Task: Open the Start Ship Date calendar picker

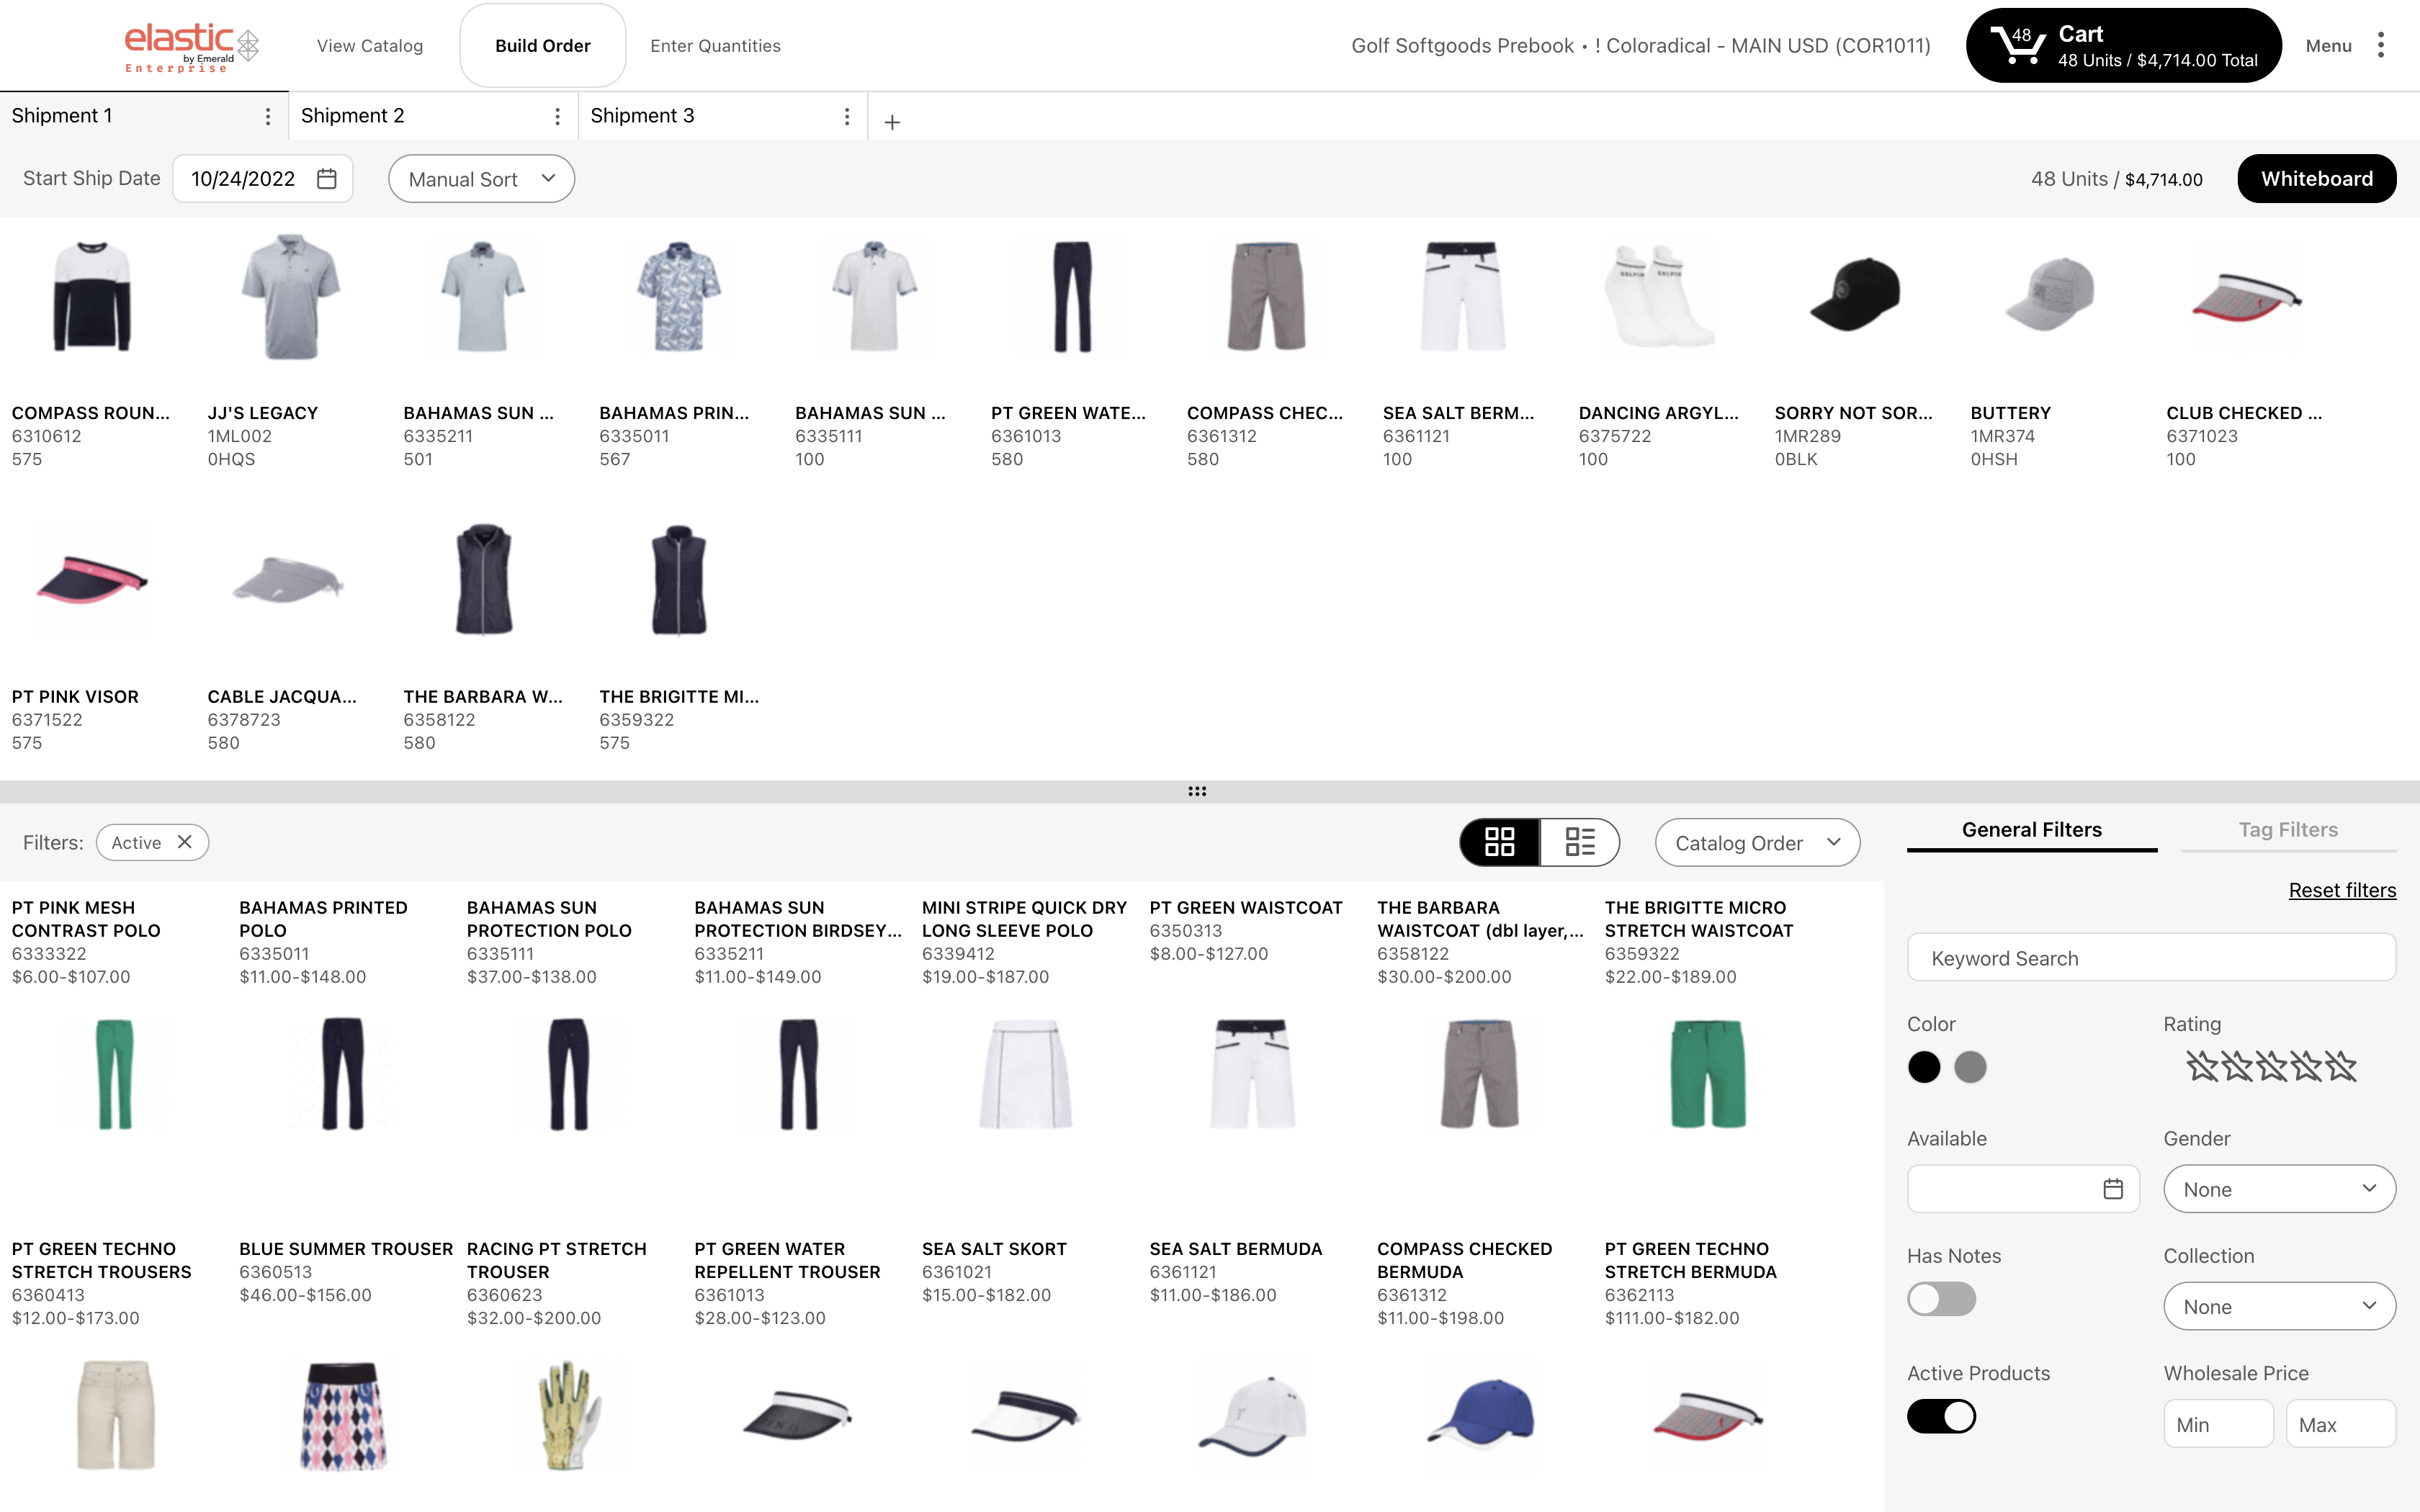Action: pyautogui.click(x=327, y=178)
